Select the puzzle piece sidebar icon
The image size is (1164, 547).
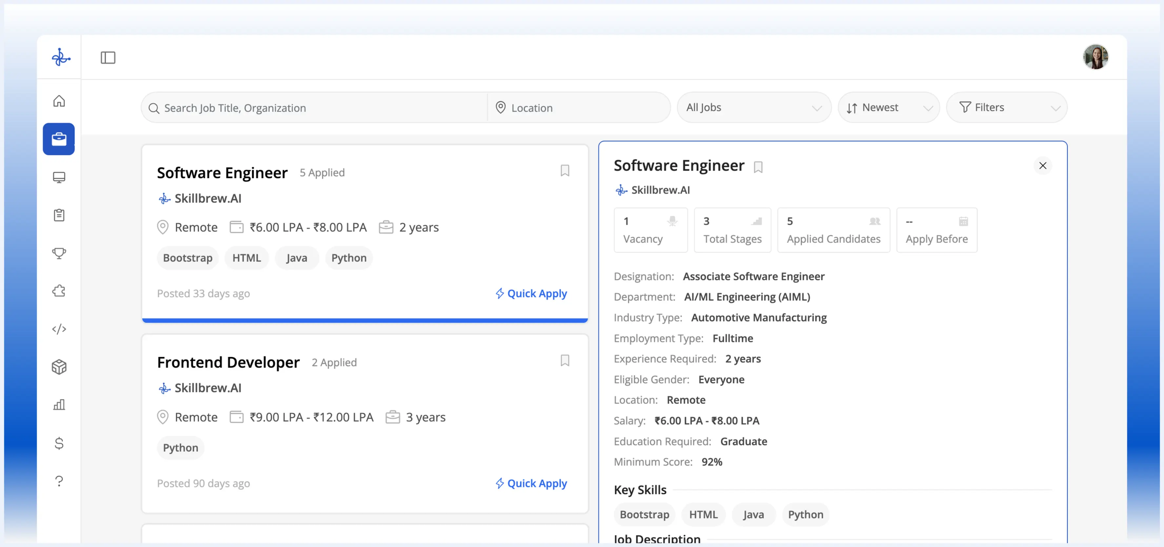click(x=59, y=291)
